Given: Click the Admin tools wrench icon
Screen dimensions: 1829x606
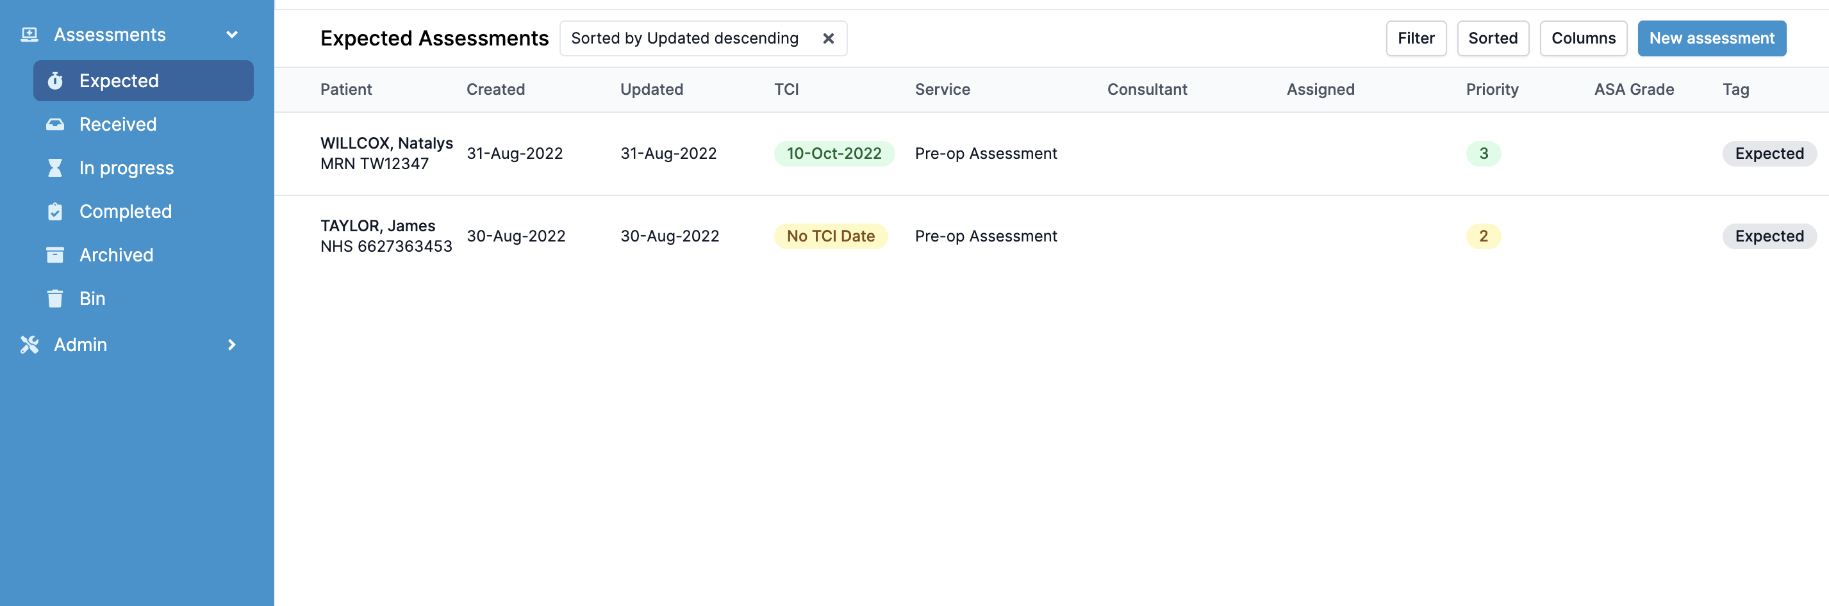Looking at the screenshot, I should [x=29, y=345].
